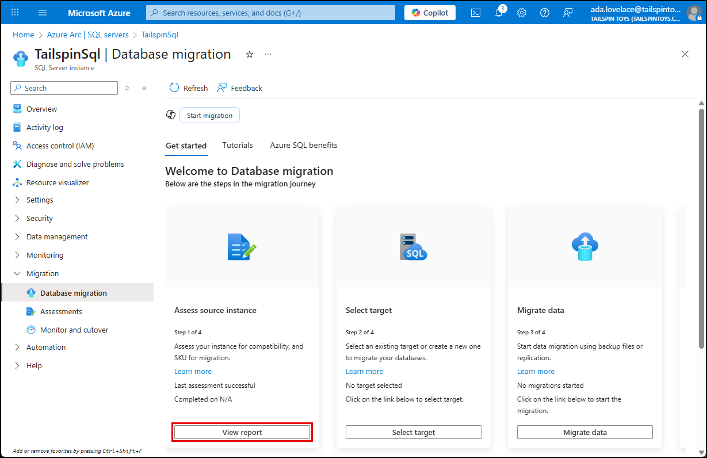This screenshot has width=707, height=458.
Task: Open the Help question mark menu
Action: 544,12
